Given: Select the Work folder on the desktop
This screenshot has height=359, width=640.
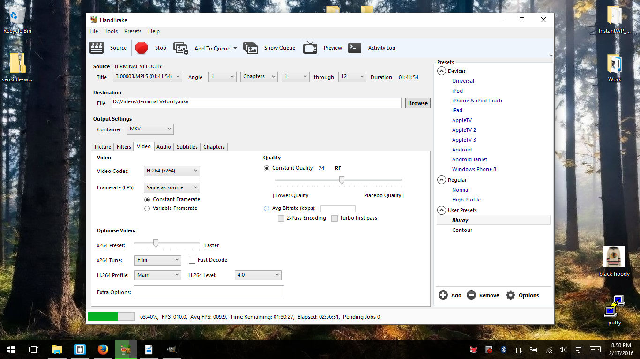Looking at the screenshot, I should 615,68.
